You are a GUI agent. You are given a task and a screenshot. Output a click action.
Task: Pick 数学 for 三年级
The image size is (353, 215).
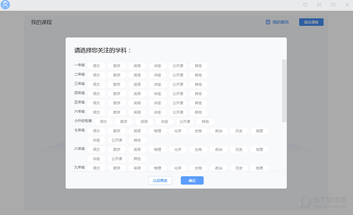tap(116, 85)
